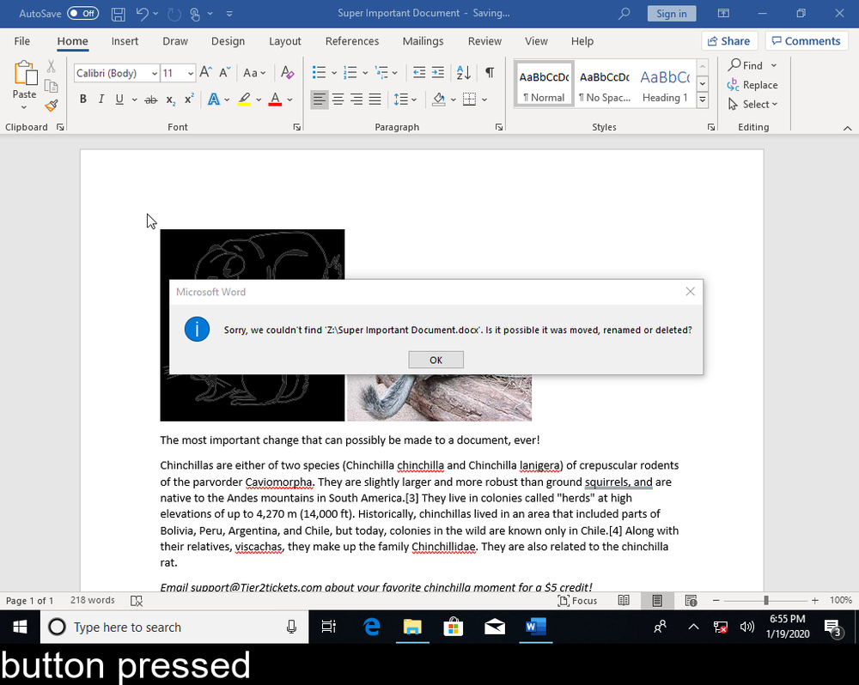Apply the yellow text highlight color
859x685 pixels.
pos(244,99)
